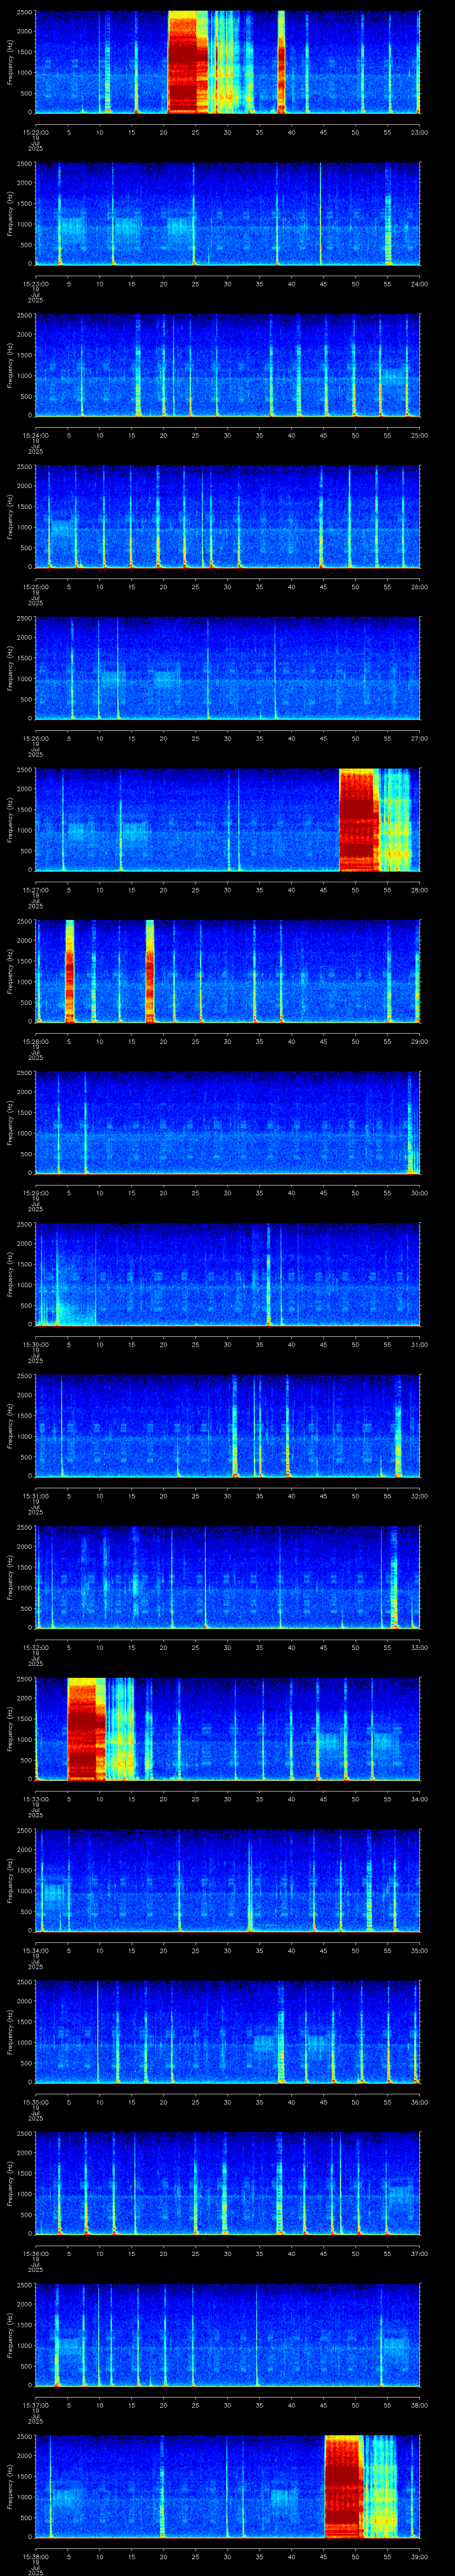This screenshot has height=2576, width=455.
Task: Click the 30:00 end time label
Action: tap(419, 1192)
